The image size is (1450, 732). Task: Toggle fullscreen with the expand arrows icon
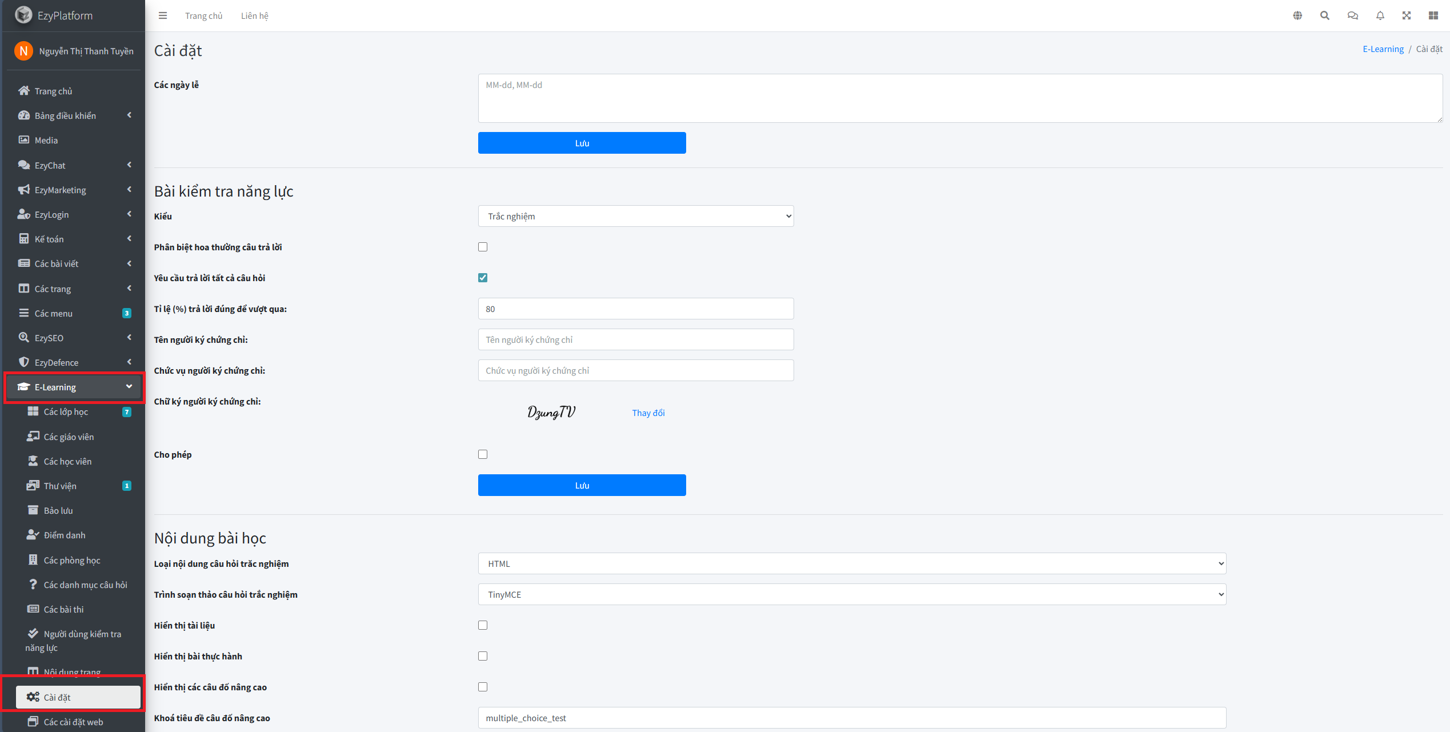pyautogui.click(x=1406, y=15)
